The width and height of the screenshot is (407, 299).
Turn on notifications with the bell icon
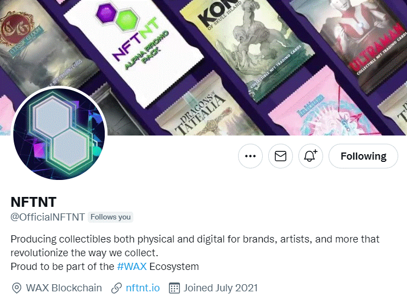click(310, 156)
